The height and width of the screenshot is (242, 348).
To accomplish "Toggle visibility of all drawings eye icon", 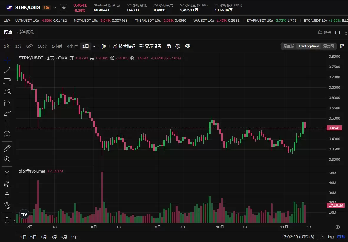I will tap(7, 205).
